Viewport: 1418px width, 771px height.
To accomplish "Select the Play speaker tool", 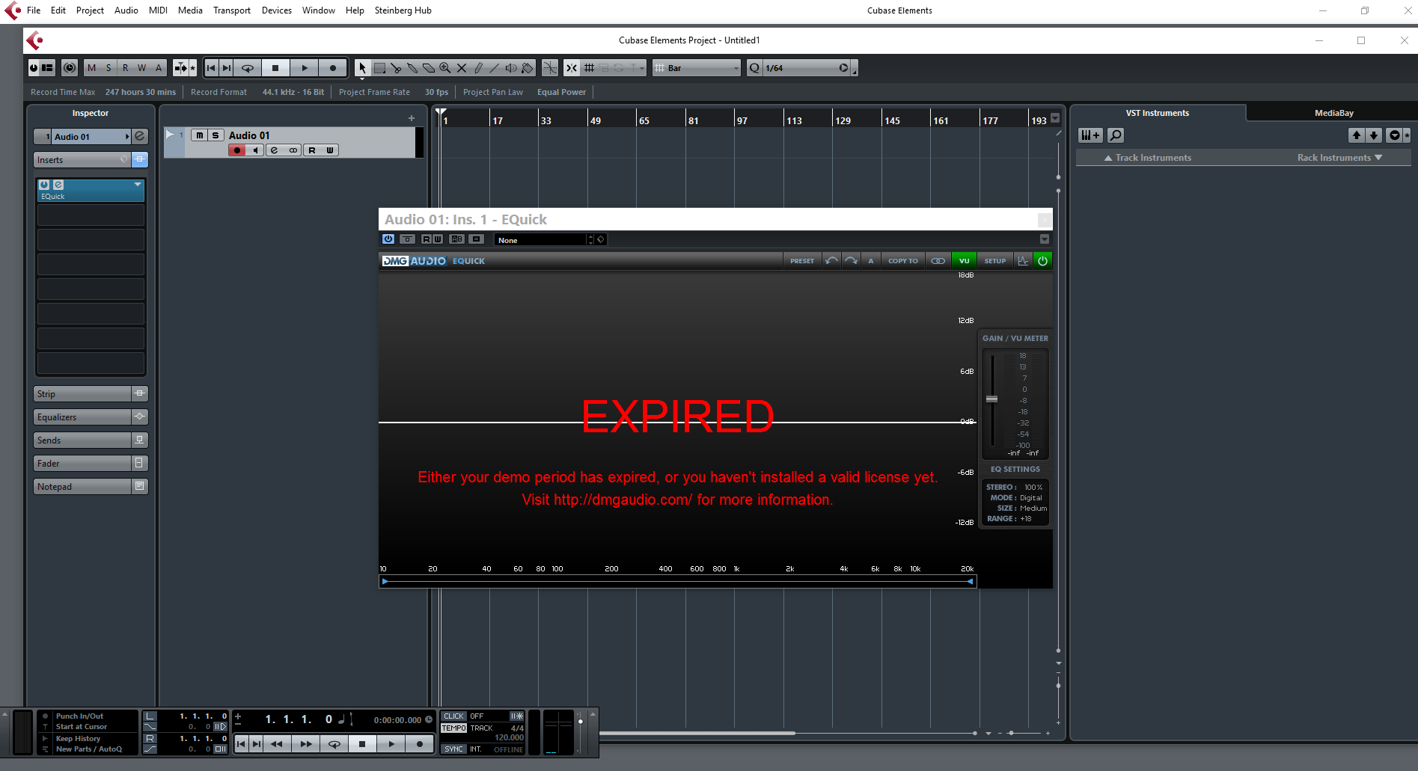I will coord(511,68).
